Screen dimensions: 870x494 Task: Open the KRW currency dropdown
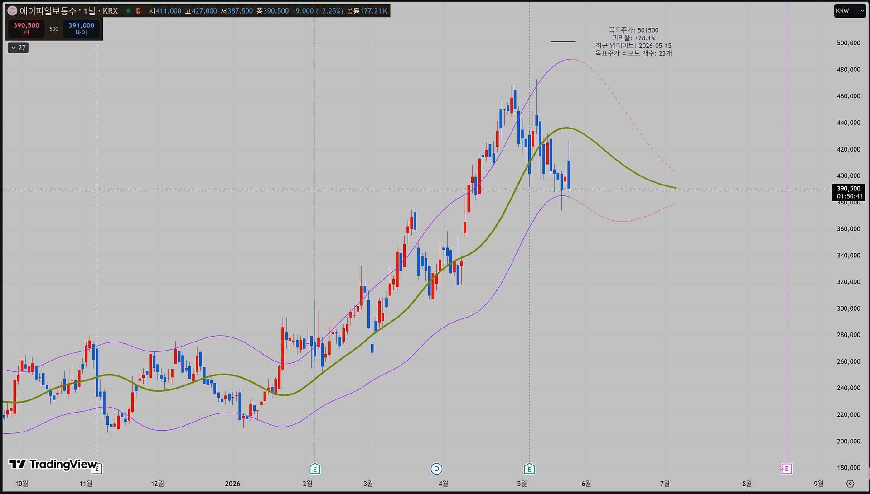point(850,11)
